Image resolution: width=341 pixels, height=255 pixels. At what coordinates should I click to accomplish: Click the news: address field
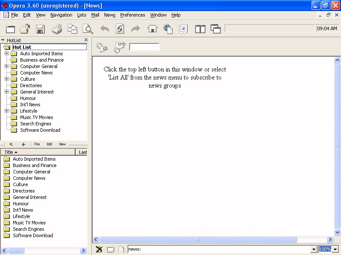[219, 249]
